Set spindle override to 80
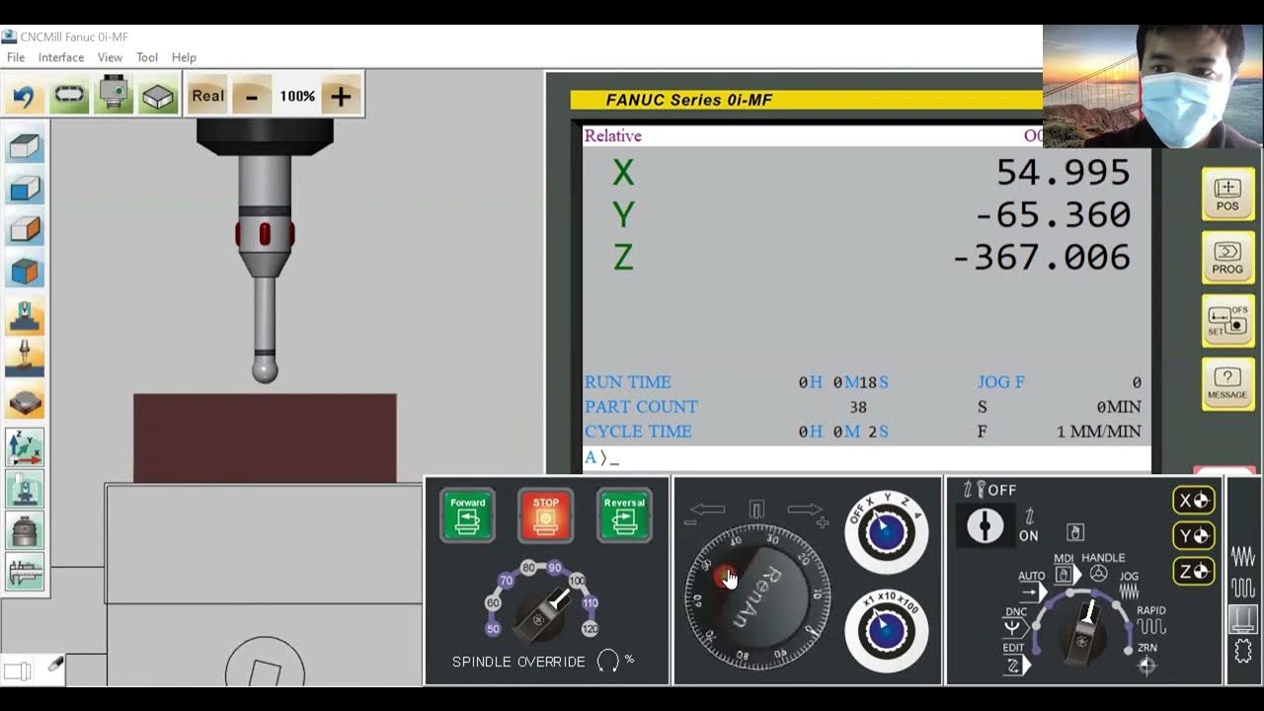Image resolution: width=1264 pixels, height=711 pixels. pyautogui.click(x=529, y=568)
